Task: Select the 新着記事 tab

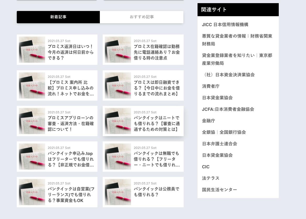Action: [58, 17]
